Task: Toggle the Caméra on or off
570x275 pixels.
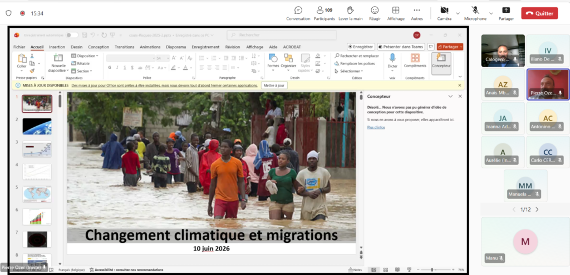Action: (444, 13)
